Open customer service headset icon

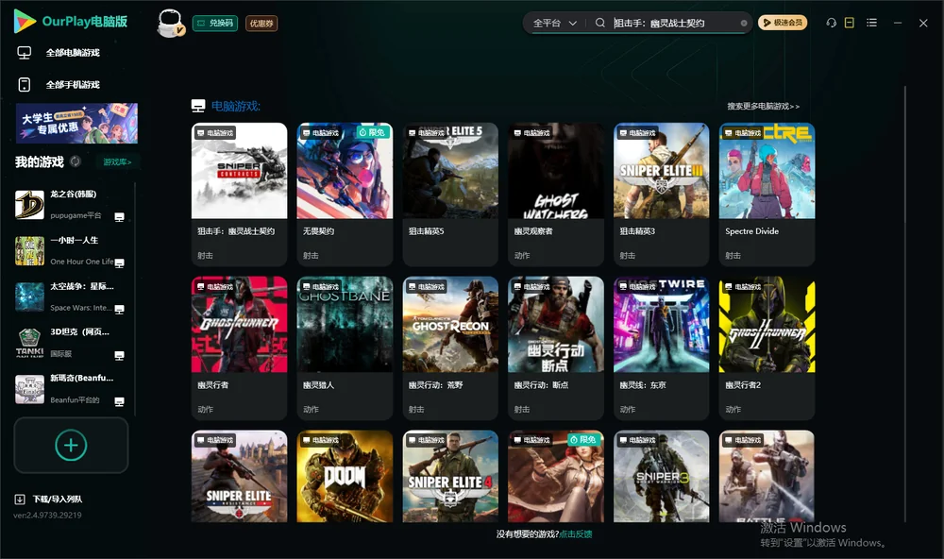(832, 23)
